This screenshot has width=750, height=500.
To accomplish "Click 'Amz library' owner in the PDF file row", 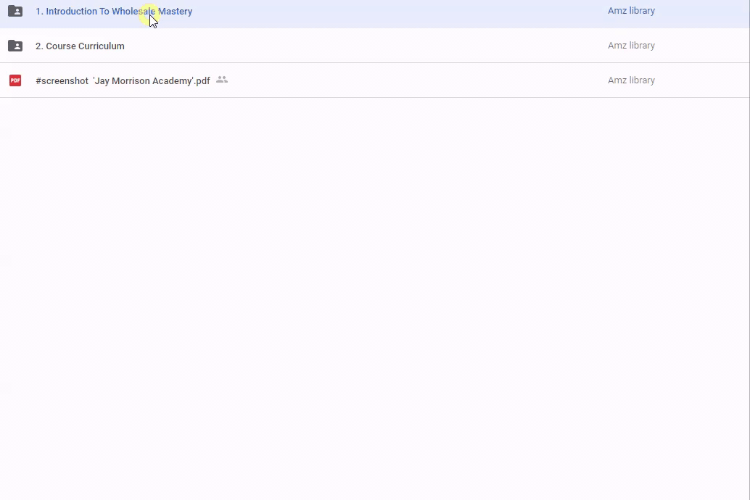I will point(631,80).
